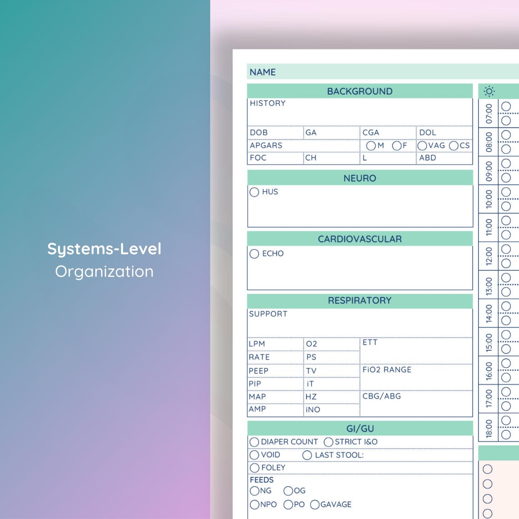Image resolution: width=519 pixels, height=519 pixels.
Task: Check the ECHO circle under CARDIOVASCULAR
Action: tap(254, 254)
